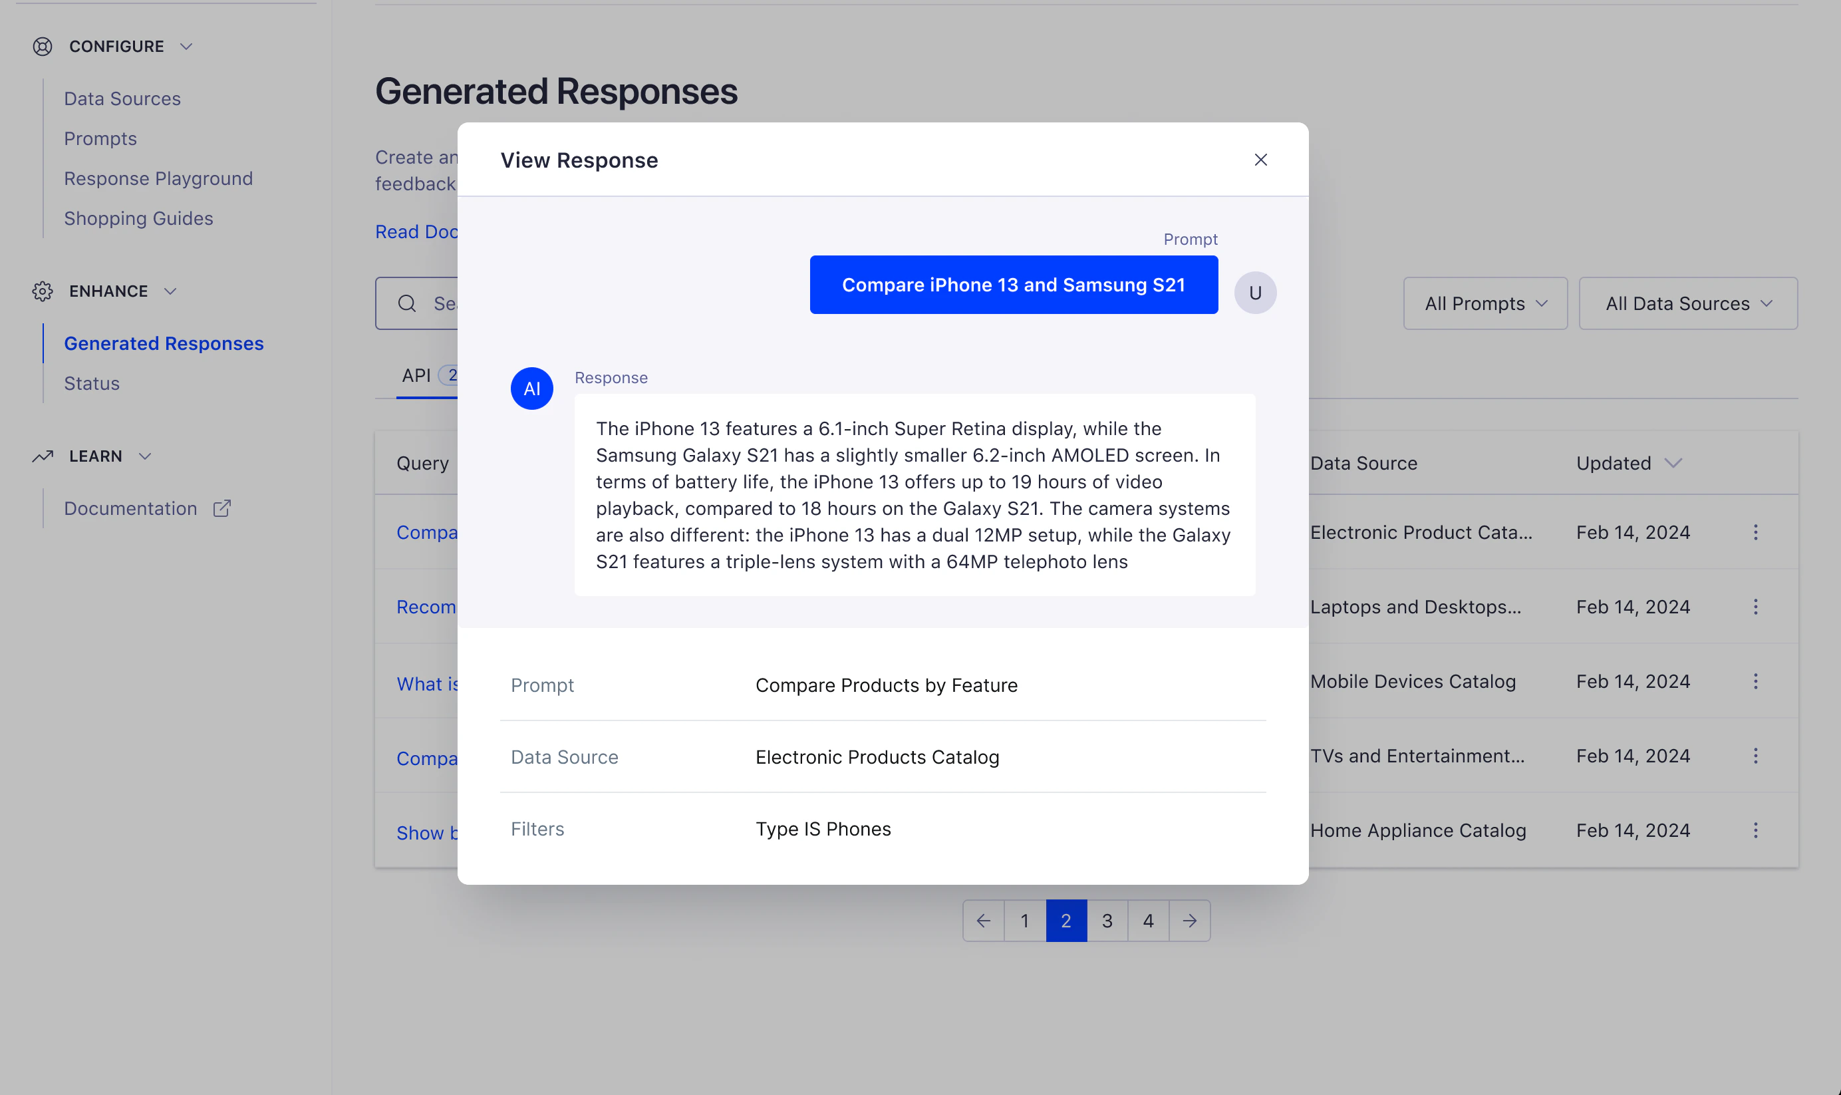Click the Data Source column header

click(1363, 464)
